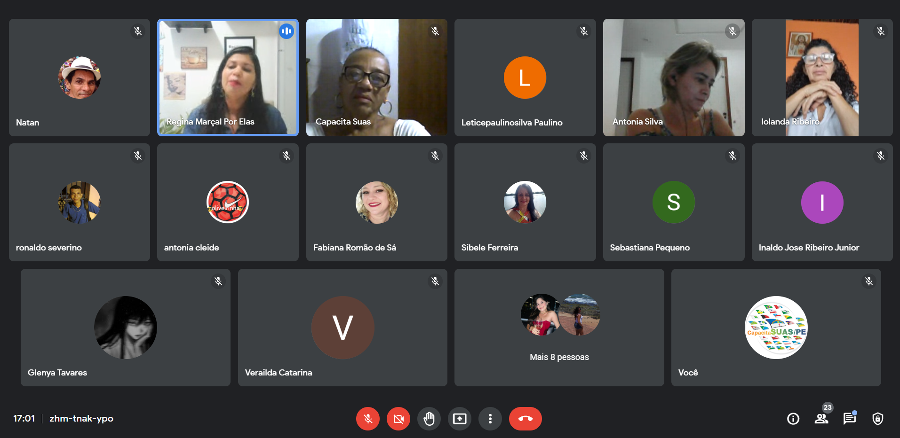Select Regina Marçal Por Elas video tile
This screenshot has width=900, height=438.
click(228, 78)
